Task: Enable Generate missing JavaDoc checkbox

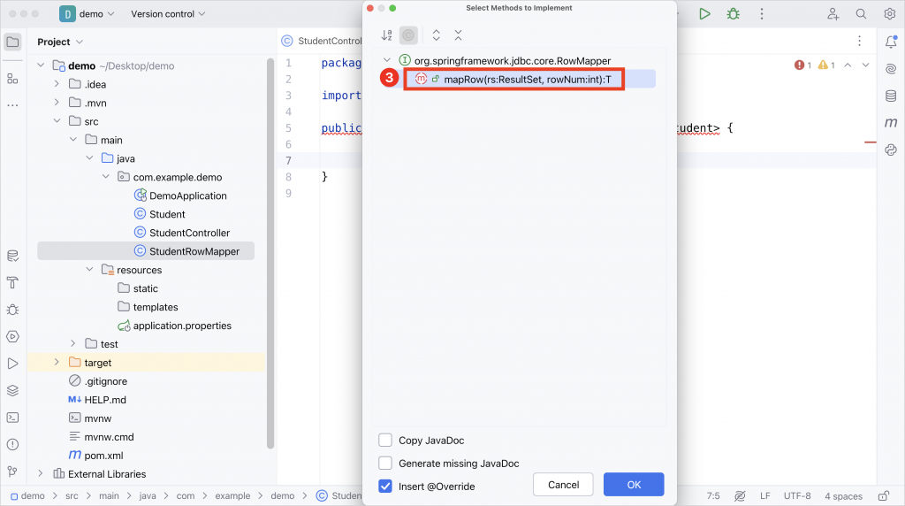Action: coord(385,464)
